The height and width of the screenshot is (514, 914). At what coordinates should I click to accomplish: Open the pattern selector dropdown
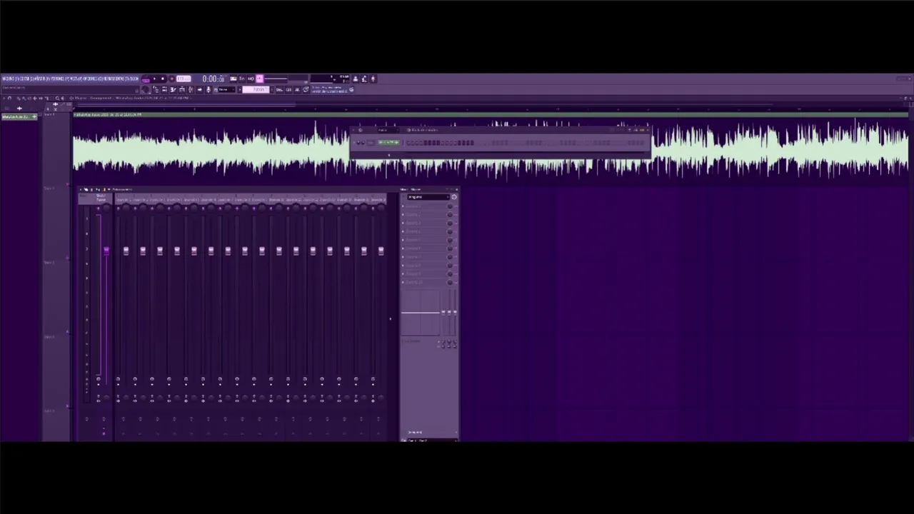pyautogui.click(x=256, y=89)
